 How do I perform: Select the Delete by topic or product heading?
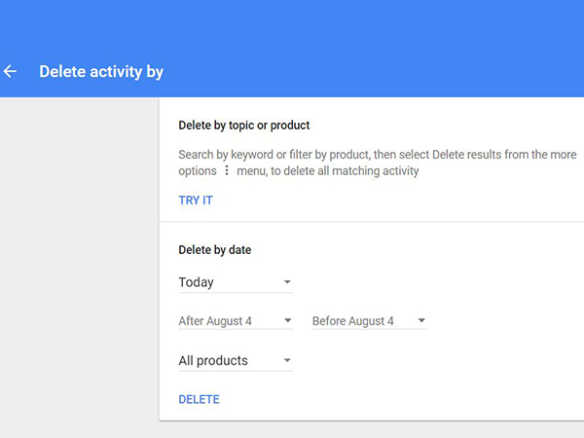pyautogui.click(x=244, y=126)
